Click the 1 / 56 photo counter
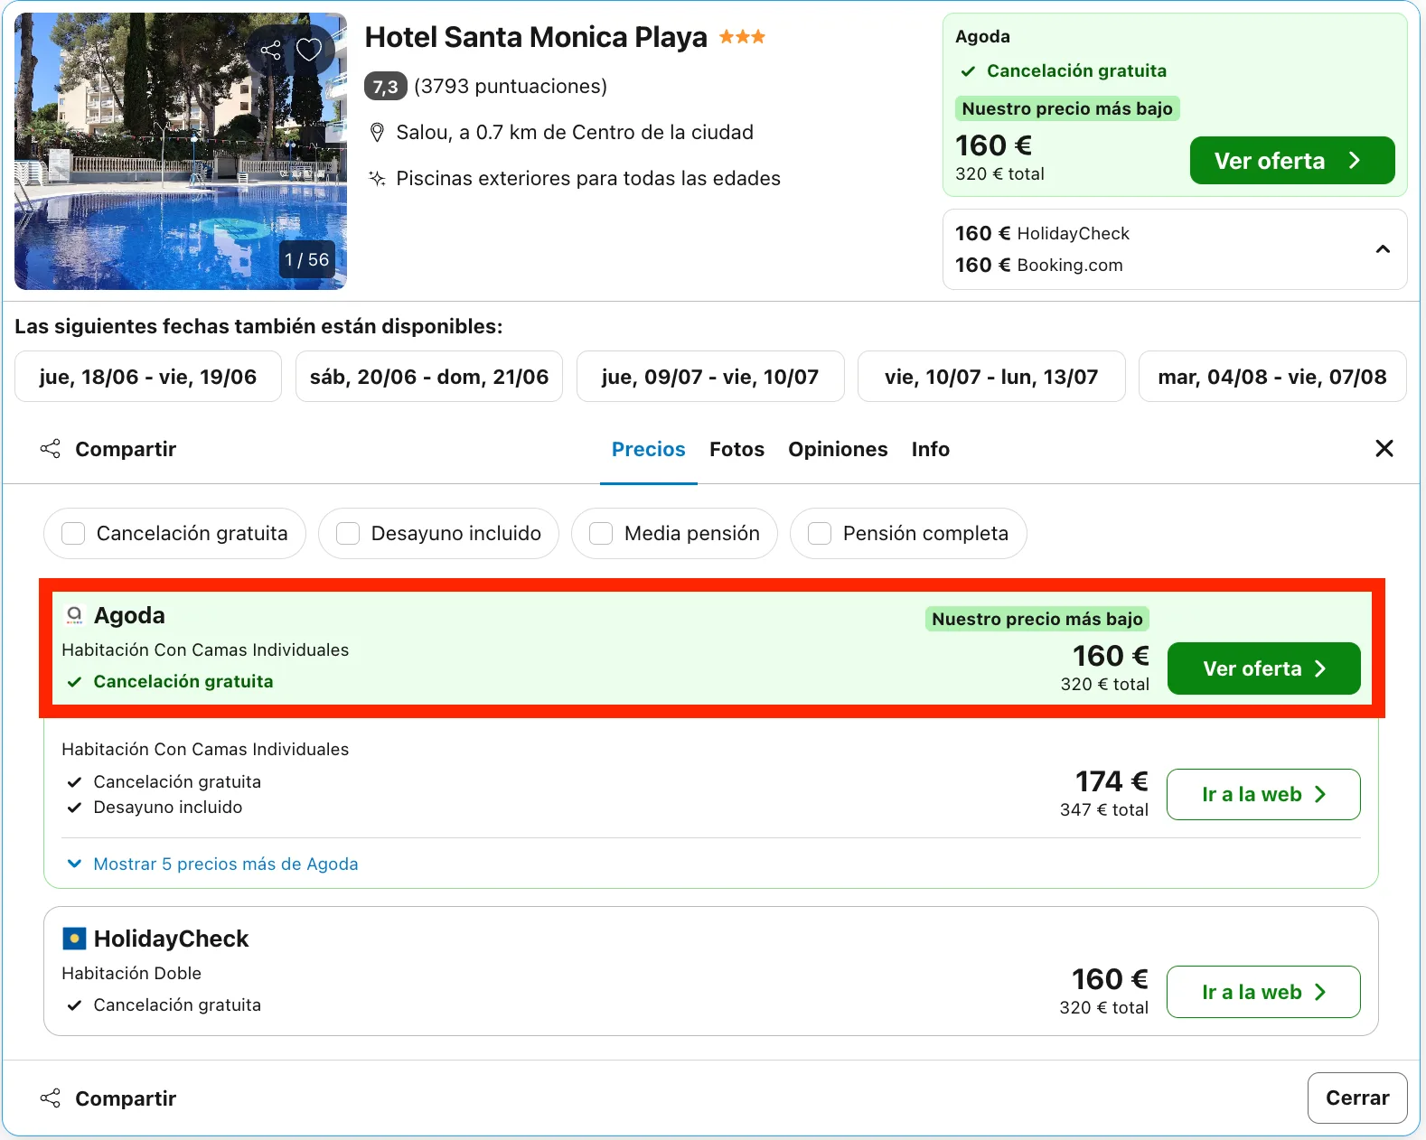 (x=306, y=260)
